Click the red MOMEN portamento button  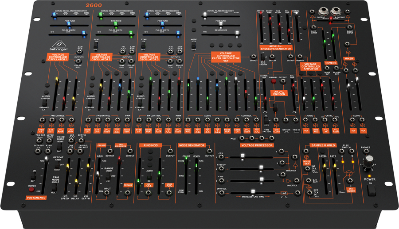point(31,189)
